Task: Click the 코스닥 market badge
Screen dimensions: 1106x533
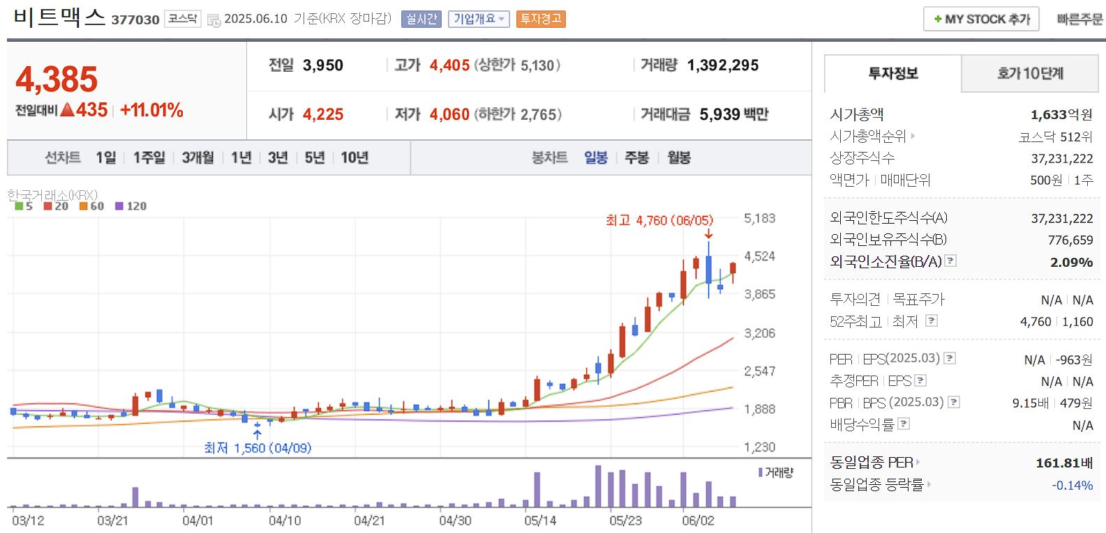Action: (x=183, y=19)
